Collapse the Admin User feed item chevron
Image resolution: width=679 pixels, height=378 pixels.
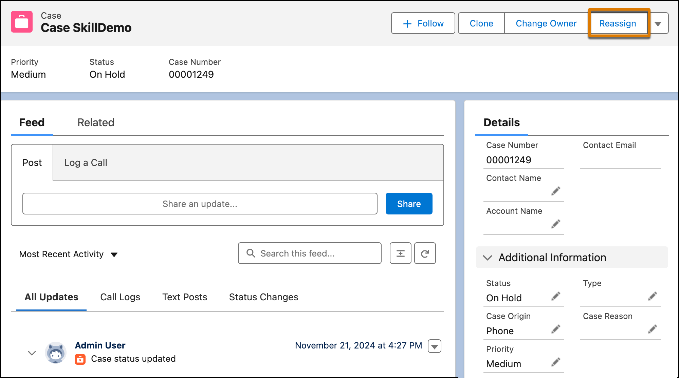point(32,353)
